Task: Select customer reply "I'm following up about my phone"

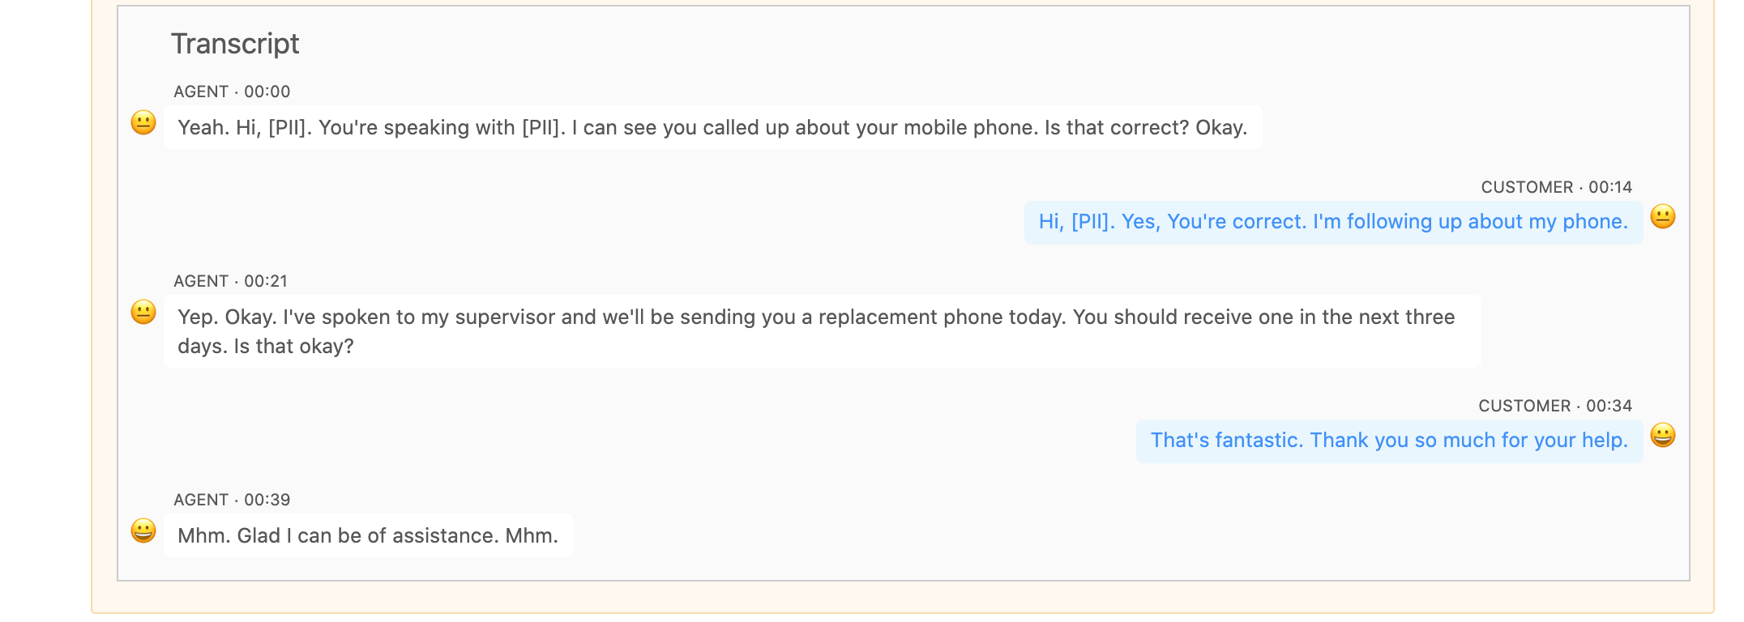Action: coord(1332,222)
